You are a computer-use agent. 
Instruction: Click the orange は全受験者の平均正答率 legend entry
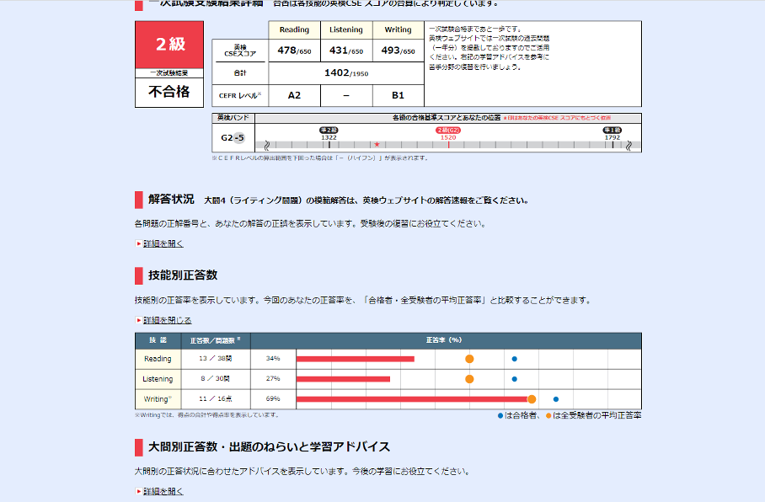[x=593, y=415]
